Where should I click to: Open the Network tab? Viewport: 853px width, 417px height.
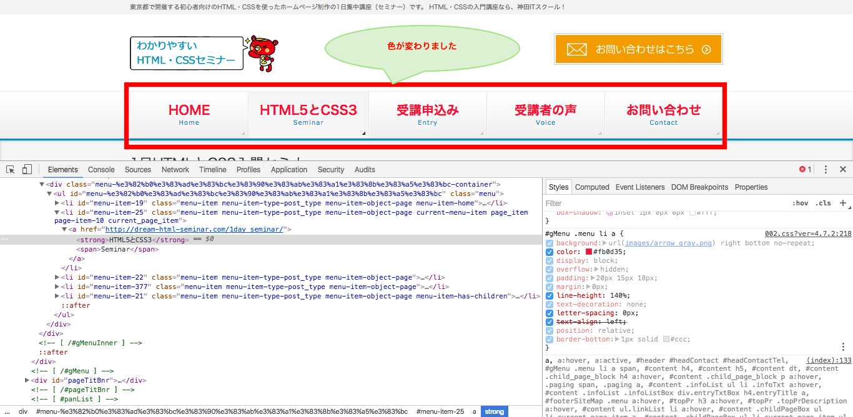pos(175,170)
